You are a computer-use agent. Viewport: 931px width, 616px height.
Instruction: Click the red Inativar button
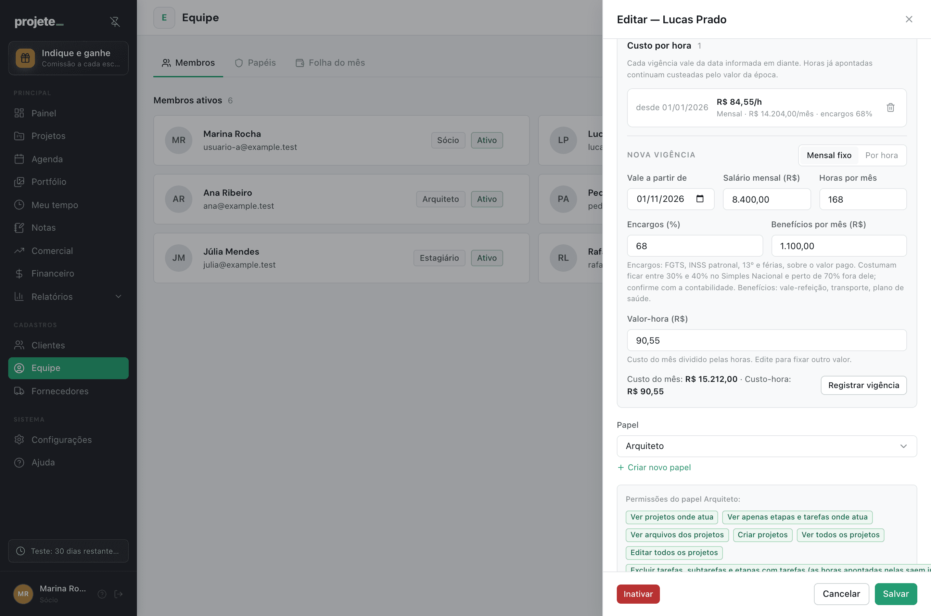coord(638,594)
